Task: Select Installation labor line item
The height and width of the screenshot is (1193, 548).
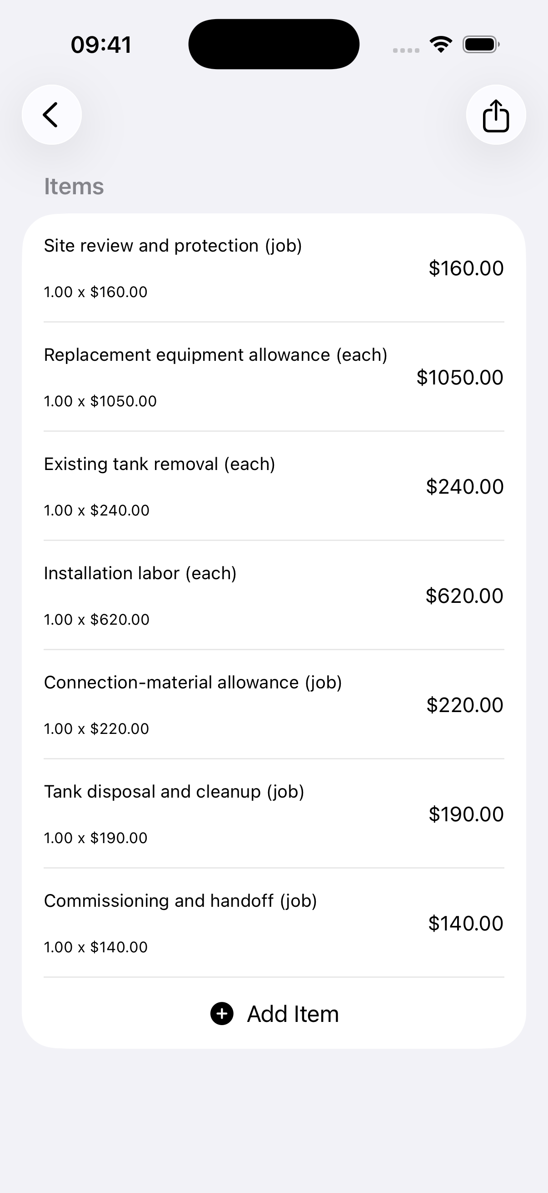Action: click(x=274, y=596)
